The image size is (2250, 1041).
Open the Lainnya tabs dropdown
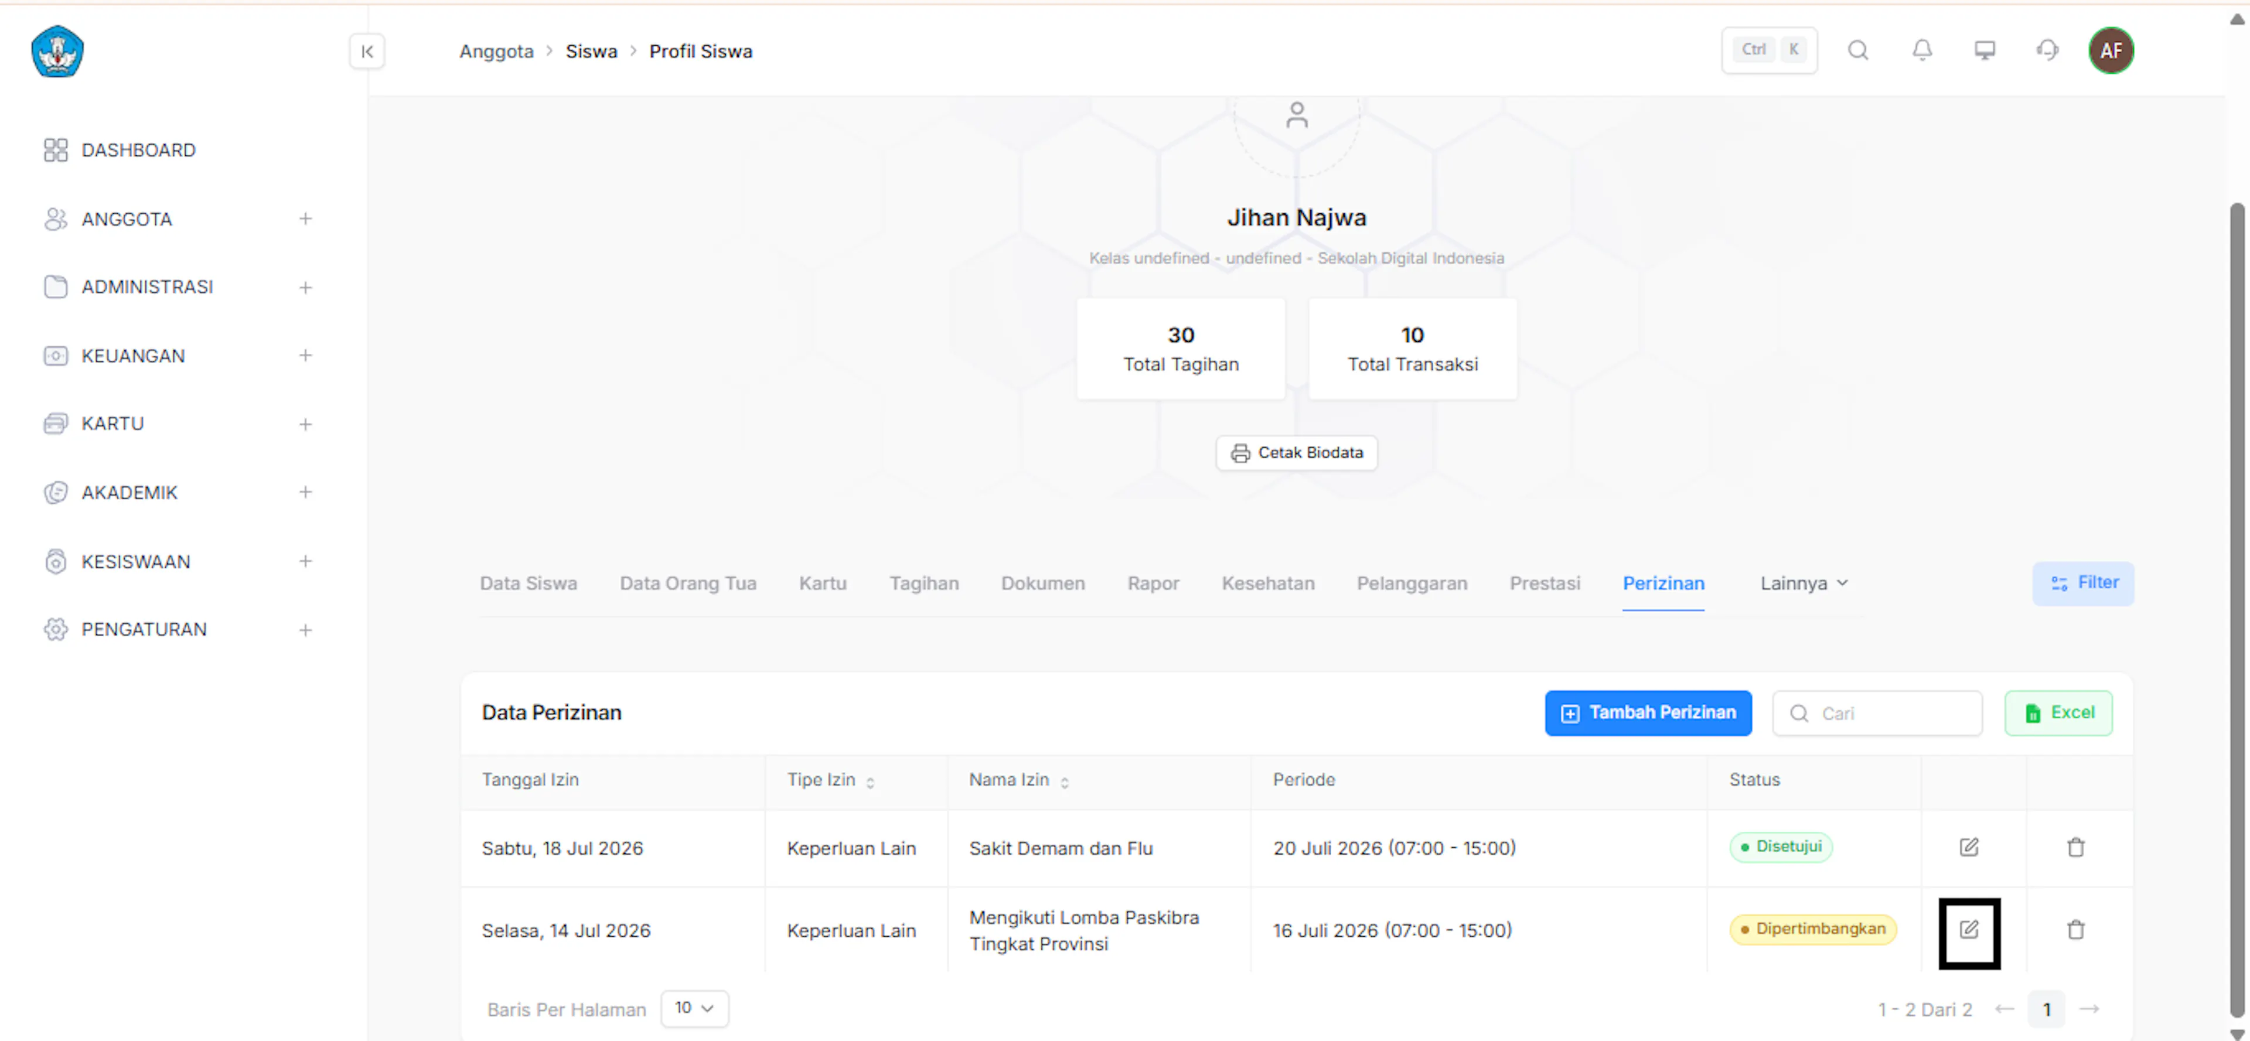1804,583
